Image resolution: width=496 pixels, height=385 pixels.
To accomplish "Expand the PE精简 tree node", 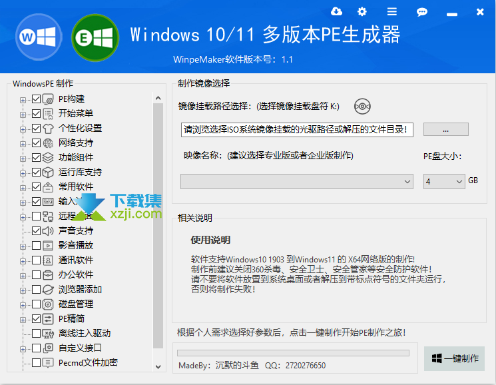I will [23, 320].
